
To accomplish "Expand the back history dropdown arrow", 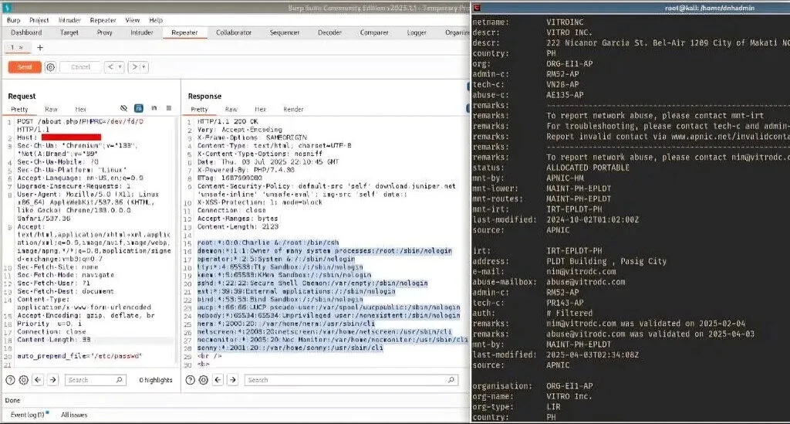I will pyautogui.click(x=120, y=67).
